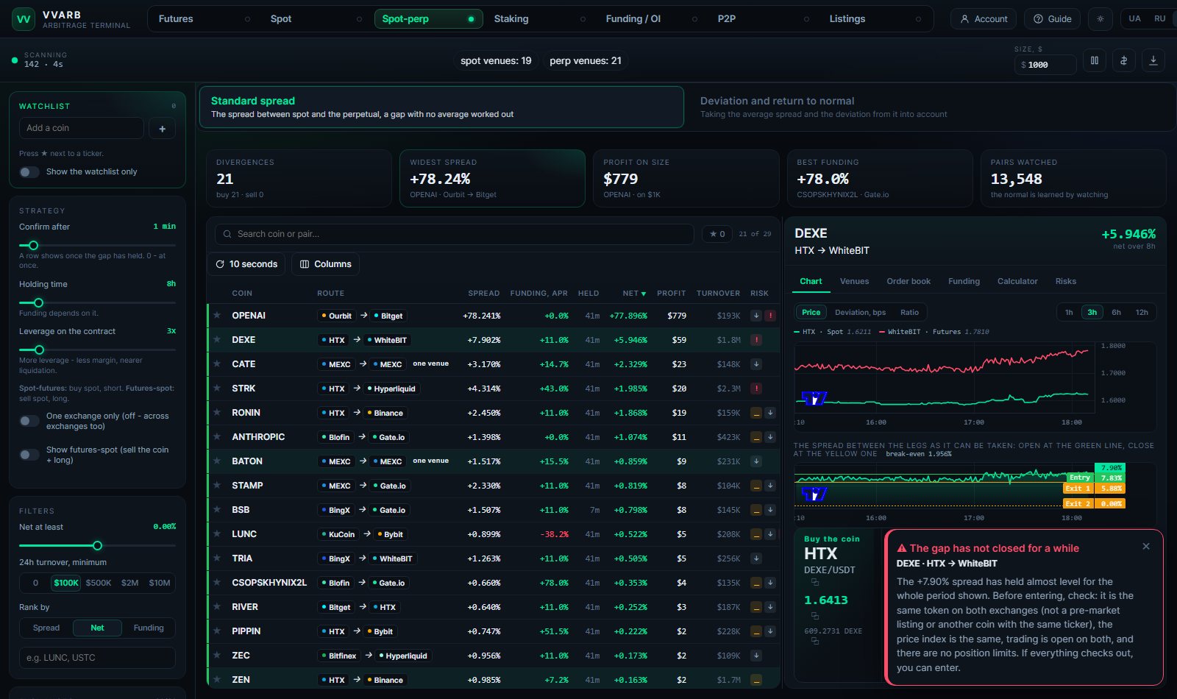Image resolution: width=1177 pixels, height=699 pixels.
Task: Show Deviation, bps chart mode
Action: coord(860,313)
